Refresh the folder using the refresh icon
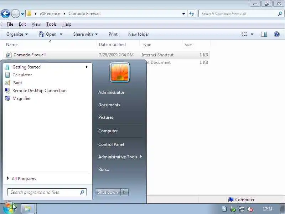 (192, 14)
